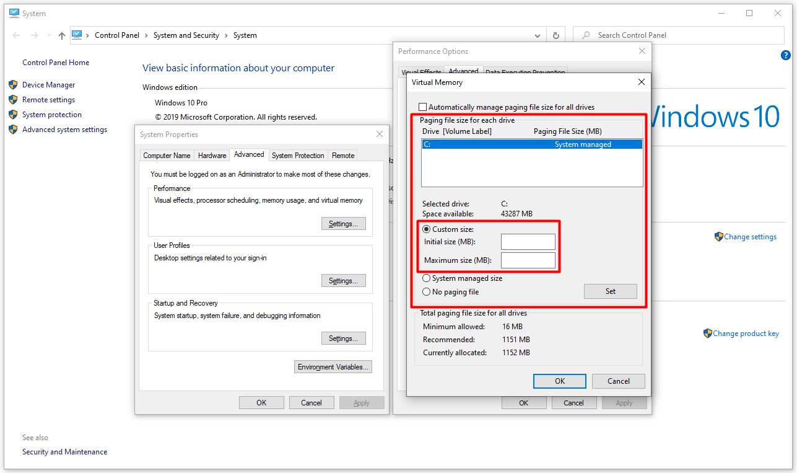Click the search magnifier icon

point(586,35)
